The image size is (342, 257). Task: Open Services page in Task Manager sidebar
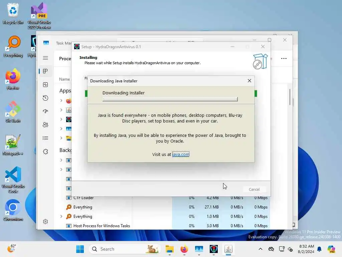[45, 152]
